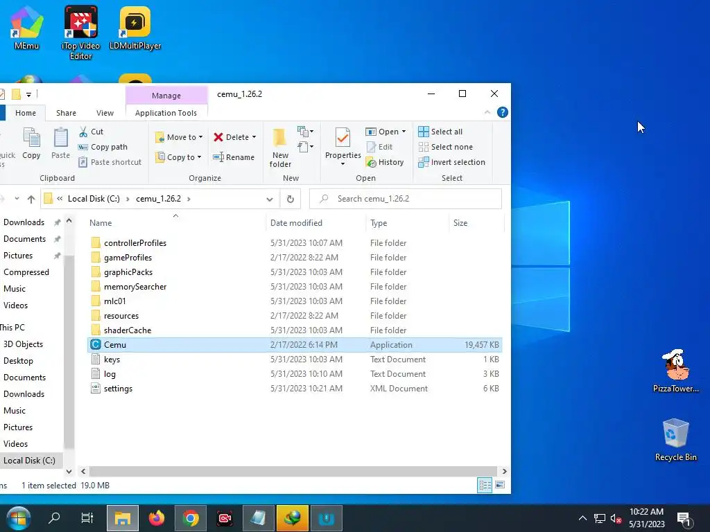Open the Windows Start button

pyautogui.click(x=19, y=518)
